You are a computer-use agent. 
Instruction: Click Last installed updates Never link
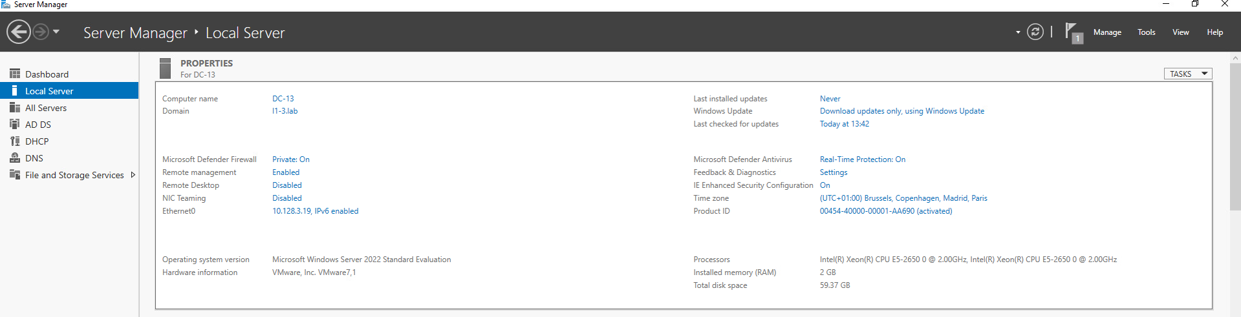point(830,99)
